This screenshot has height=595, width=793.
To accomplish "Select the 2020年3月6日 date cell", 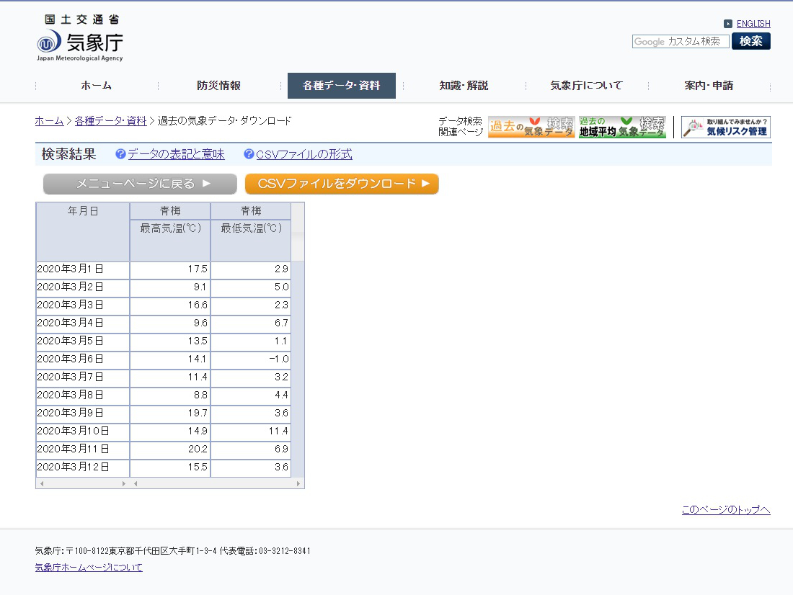I will click(x=83, y=359).
